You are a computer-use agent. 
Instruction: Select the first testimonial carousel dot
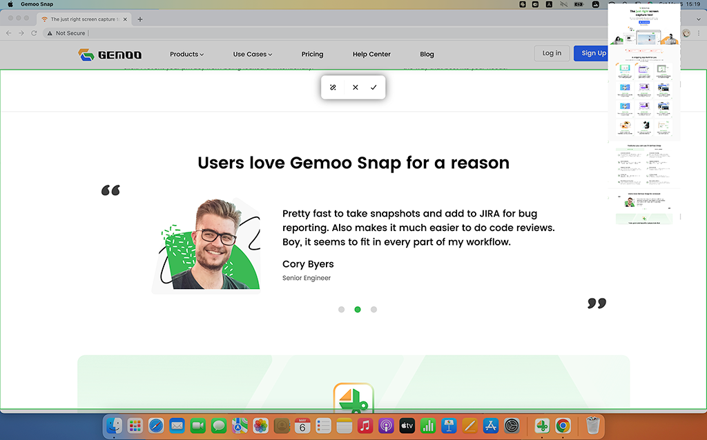[341, 310]
